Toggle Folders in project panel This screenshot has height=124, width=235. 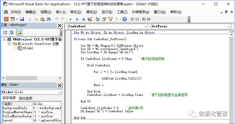tap(19, 33)
